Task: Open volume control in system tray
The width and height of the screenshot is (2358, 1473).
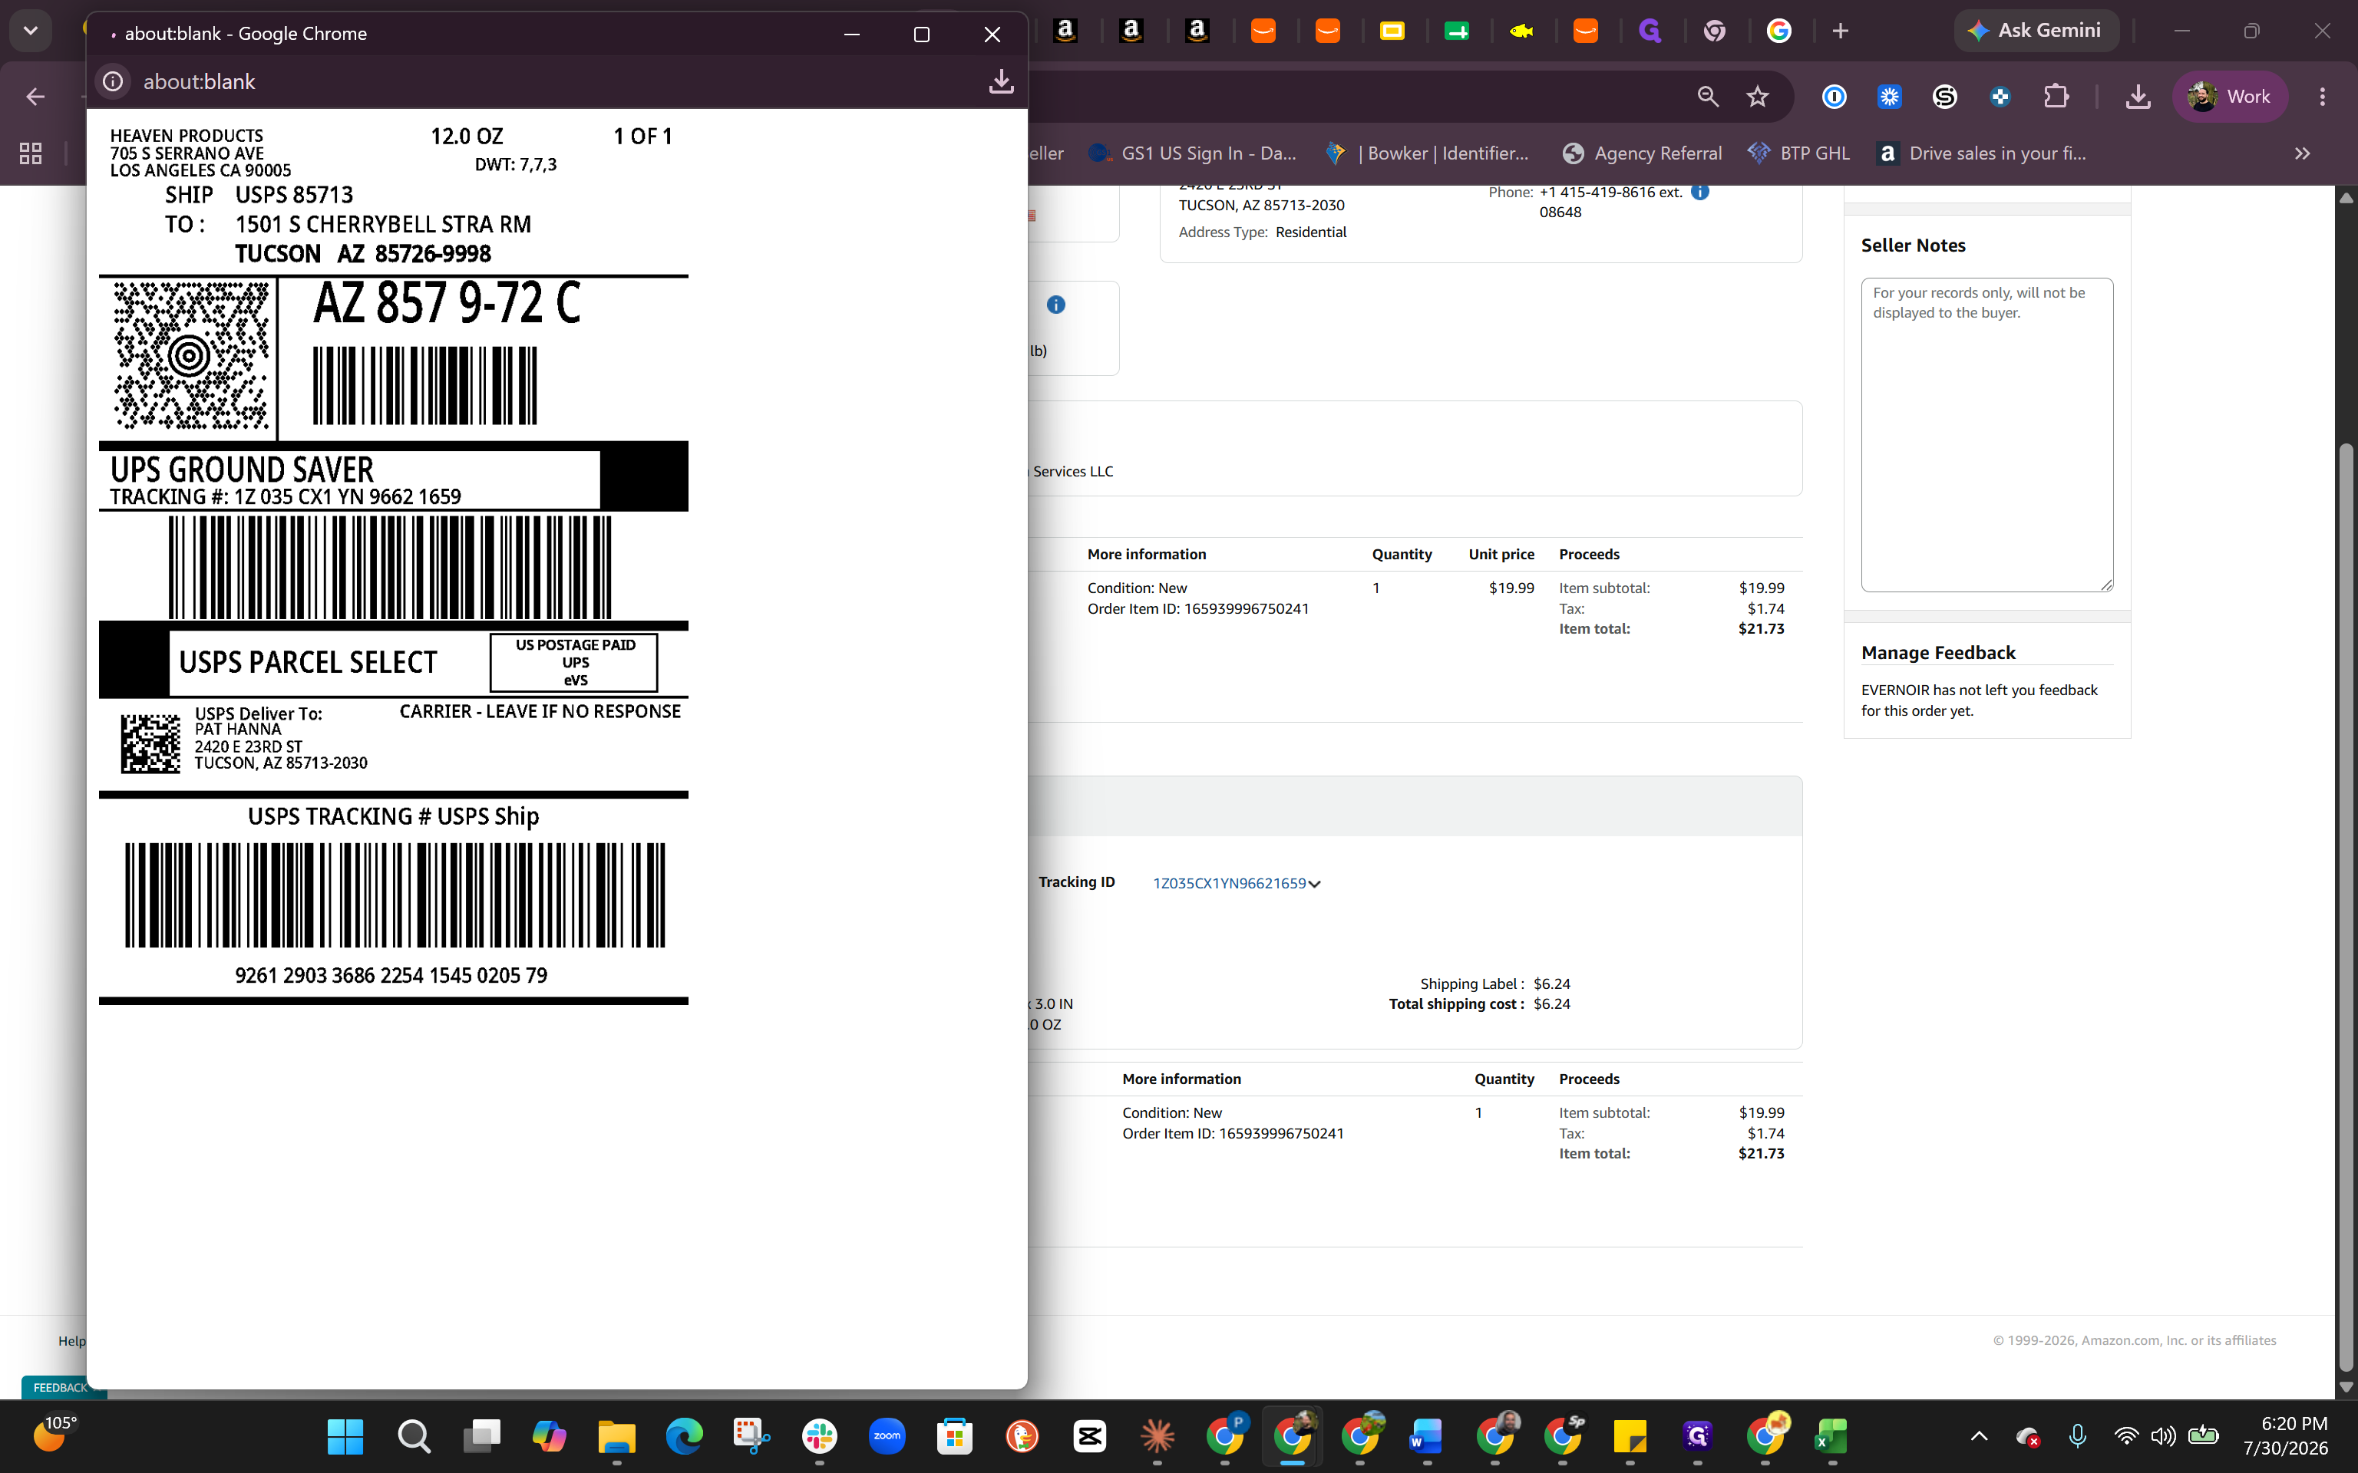Action: [2163, 1435]
